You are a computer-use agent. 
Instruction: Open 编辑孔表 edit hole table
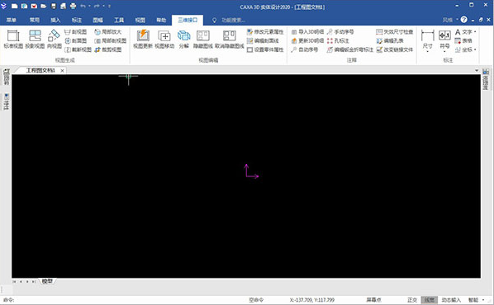(x=390, y=40)
